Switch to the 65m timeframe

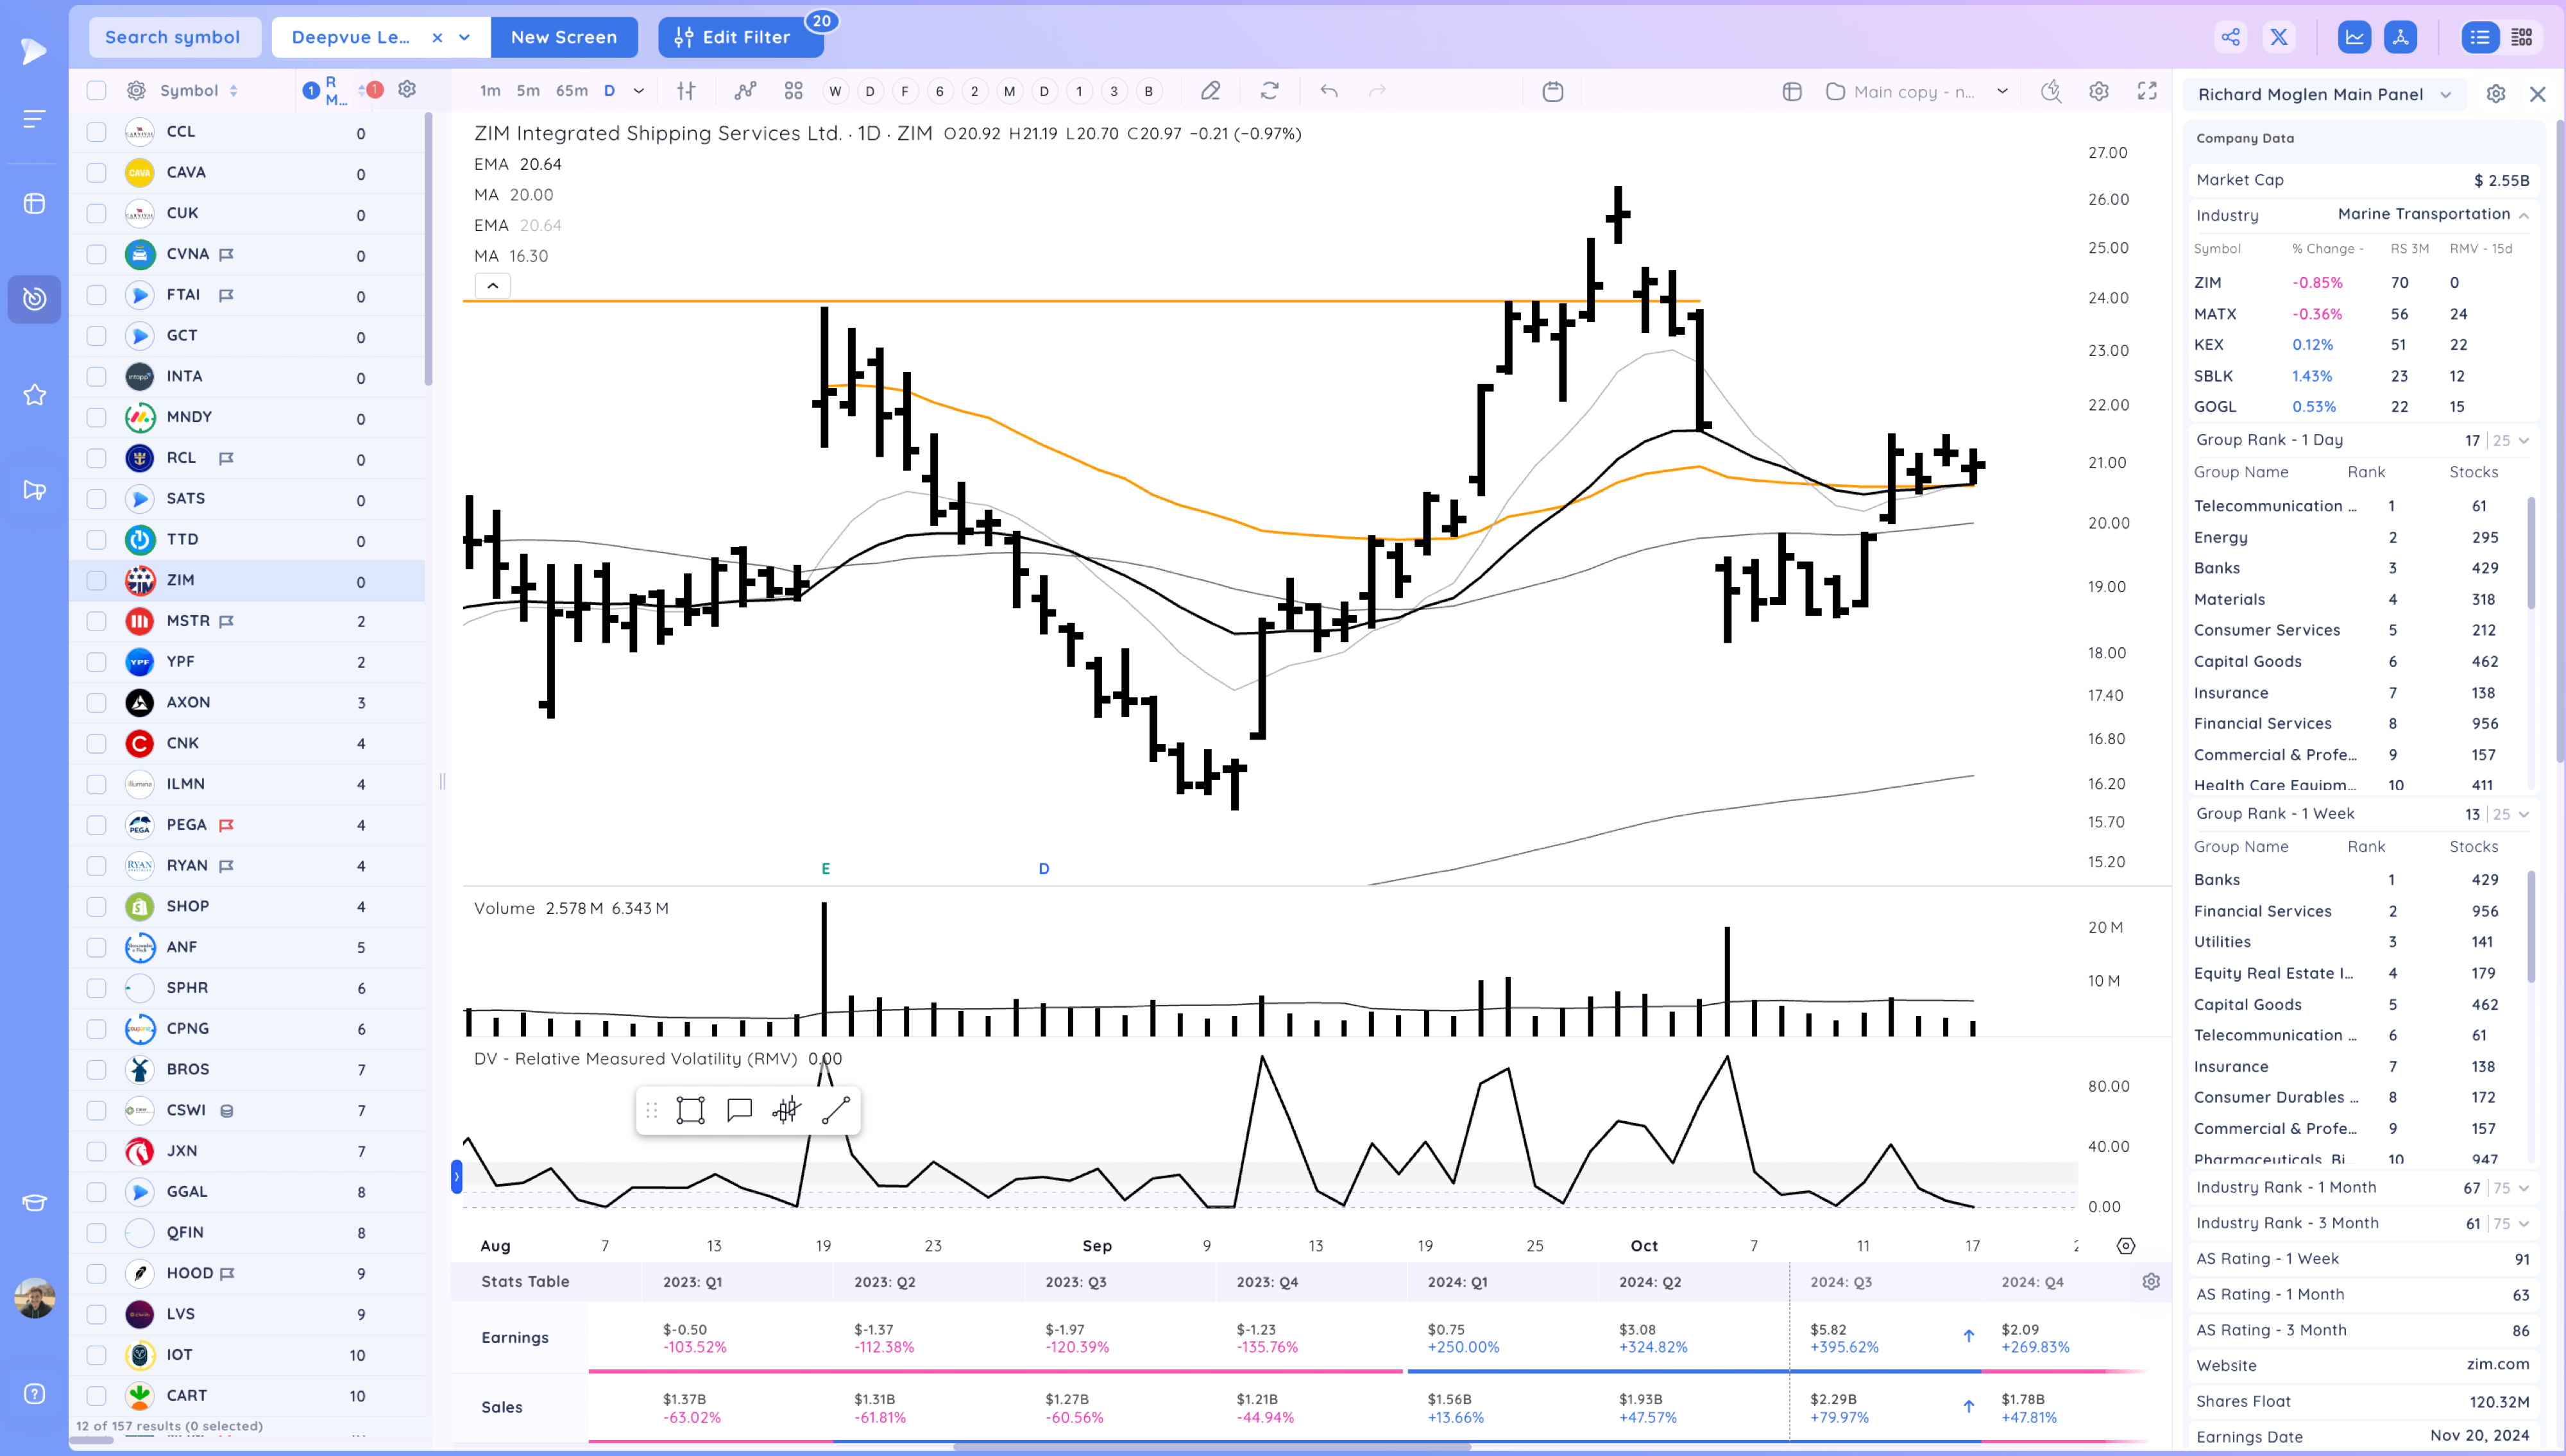(571, 91)
